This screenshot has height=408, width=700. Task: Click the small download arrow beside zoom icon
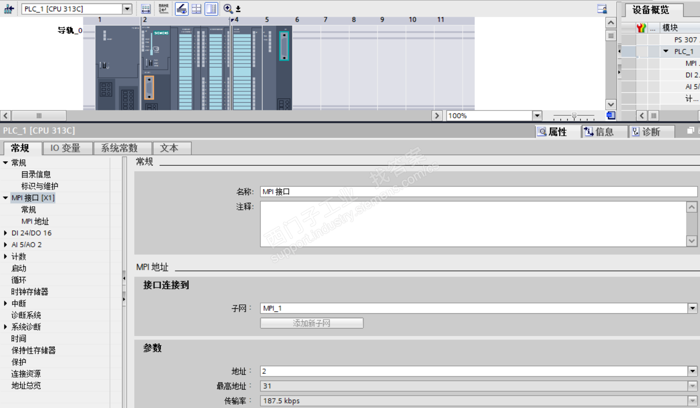coord(238,9)
